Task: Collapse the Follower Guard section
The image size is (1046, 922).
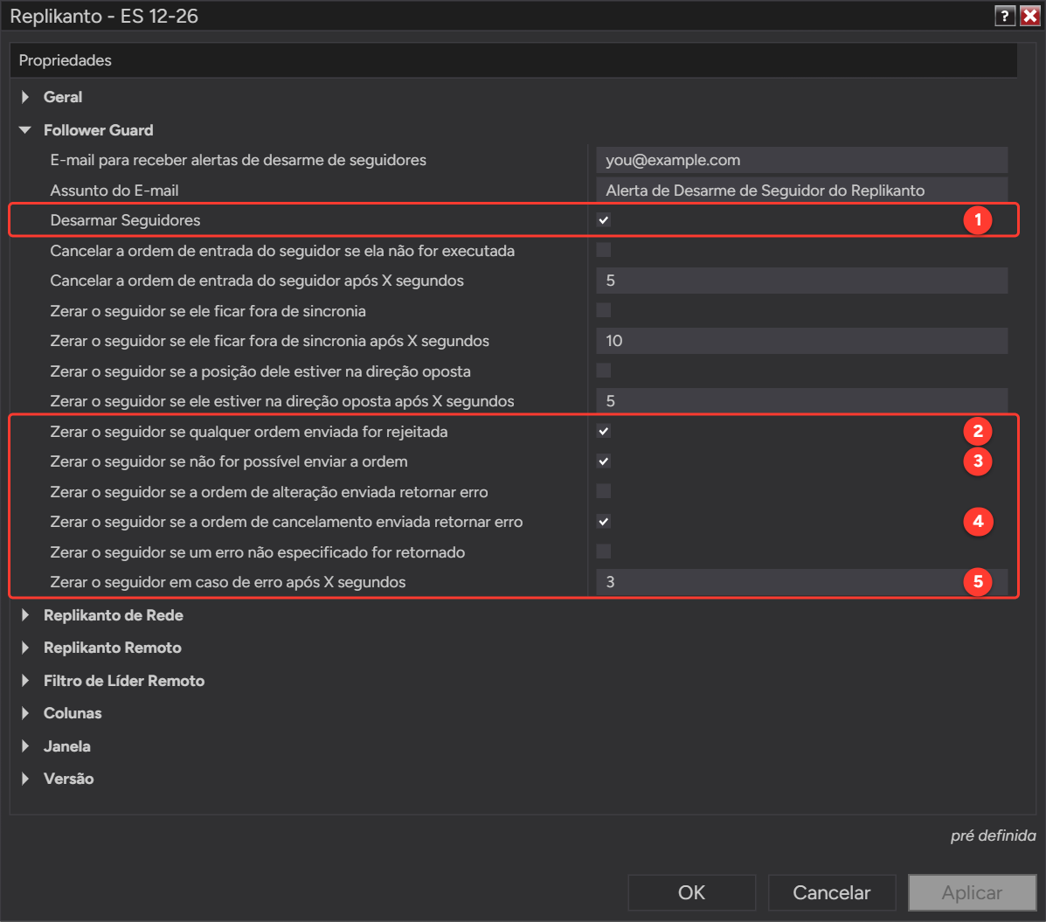Action: click(x=25, y=130)
